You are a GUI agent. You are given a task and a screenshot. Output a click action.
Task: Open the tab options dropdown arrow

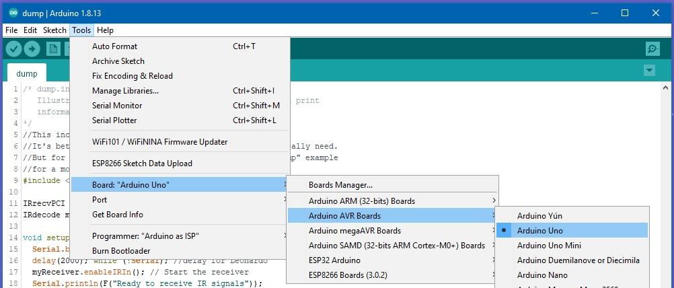[650, 70]
